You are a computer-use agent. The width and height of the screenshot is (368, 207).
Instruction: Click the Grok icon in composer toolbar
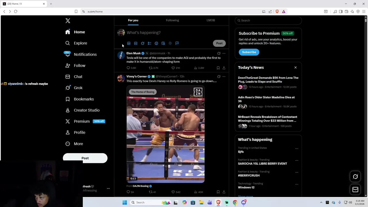tap(143, 43)
